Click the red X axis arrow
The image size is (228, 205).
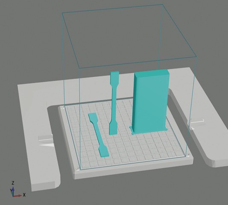pos(18,196)
